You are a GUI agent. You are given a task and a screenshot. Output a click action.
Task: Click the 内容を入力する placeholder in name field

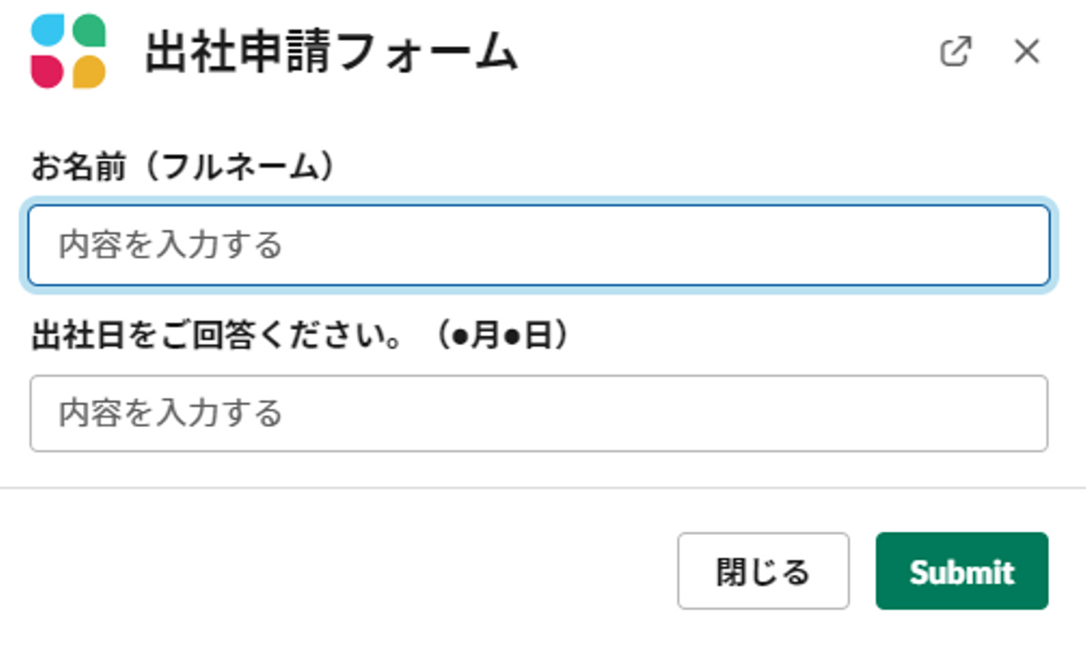click(x=170, y=246)
